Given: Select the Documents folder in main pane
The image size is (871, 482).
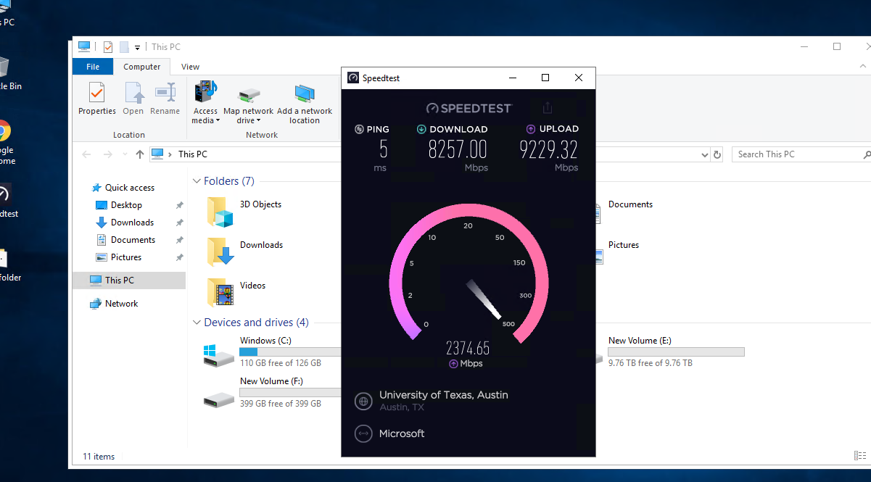Looking at the screenshot, I should [624, 212].
